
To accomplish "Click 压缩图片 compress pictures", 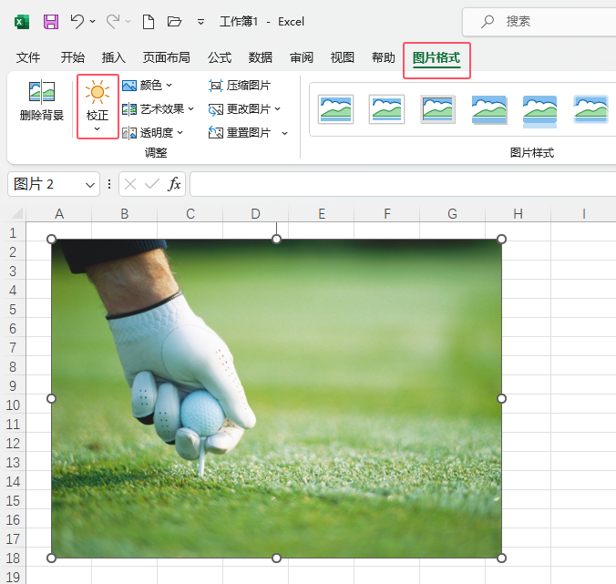I will point(240,86).
